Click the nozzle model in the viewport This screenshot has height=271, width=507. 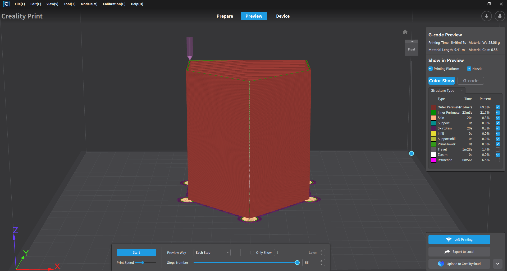190,48
